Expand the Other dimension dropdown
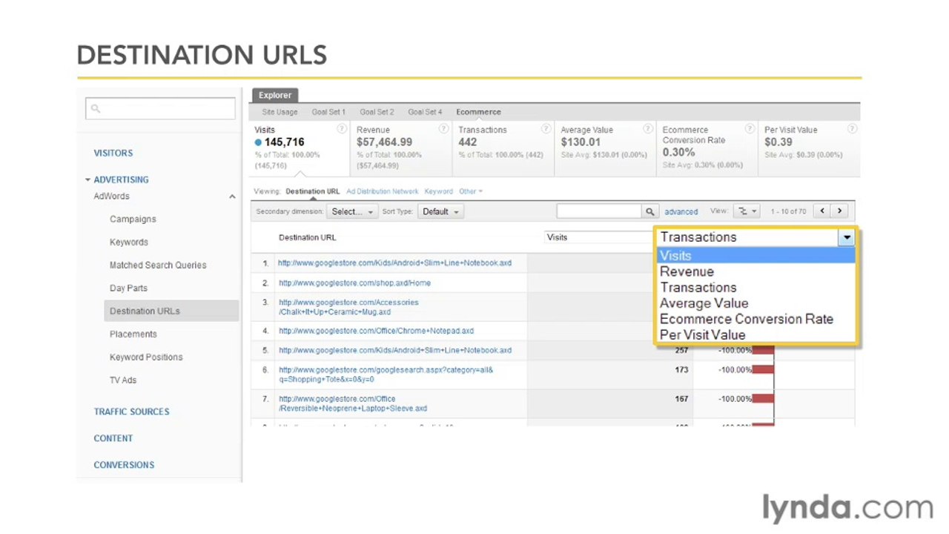 tap(470, 191)
